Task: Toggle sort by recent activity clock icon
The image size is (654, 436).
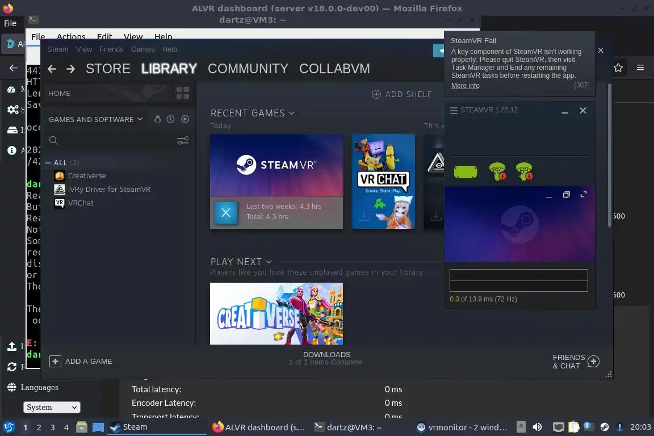Action: point(170,119)
